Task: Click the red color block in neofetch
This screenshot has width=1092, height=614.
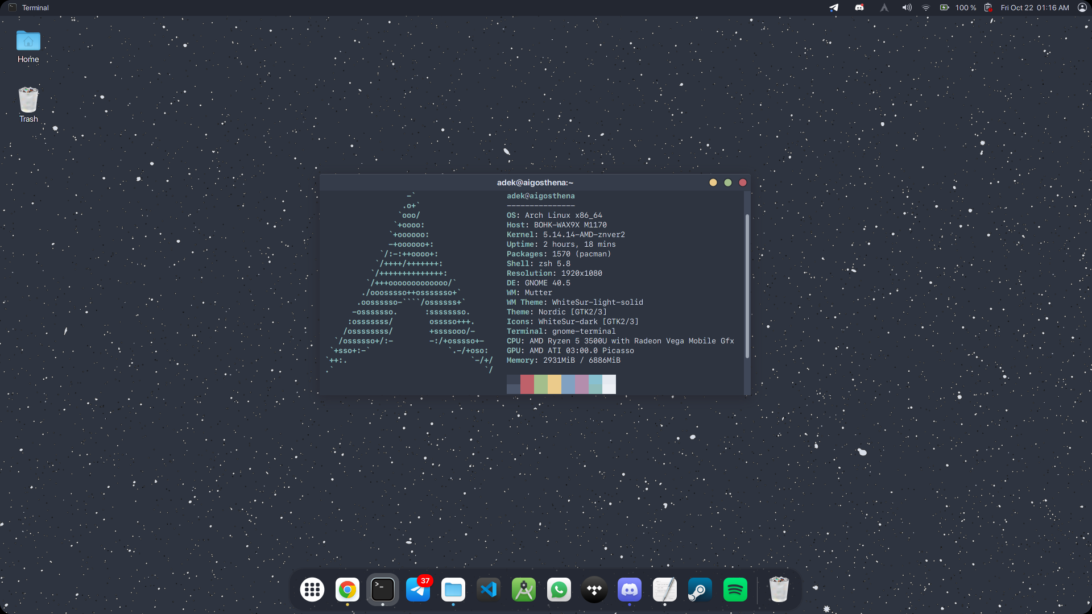Action: tap(527, 384)
